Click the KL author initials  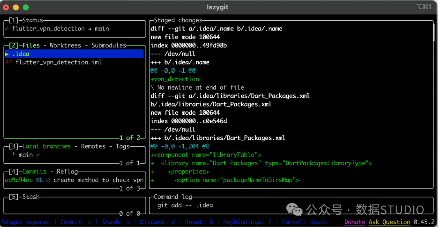[x=39, y=180]
